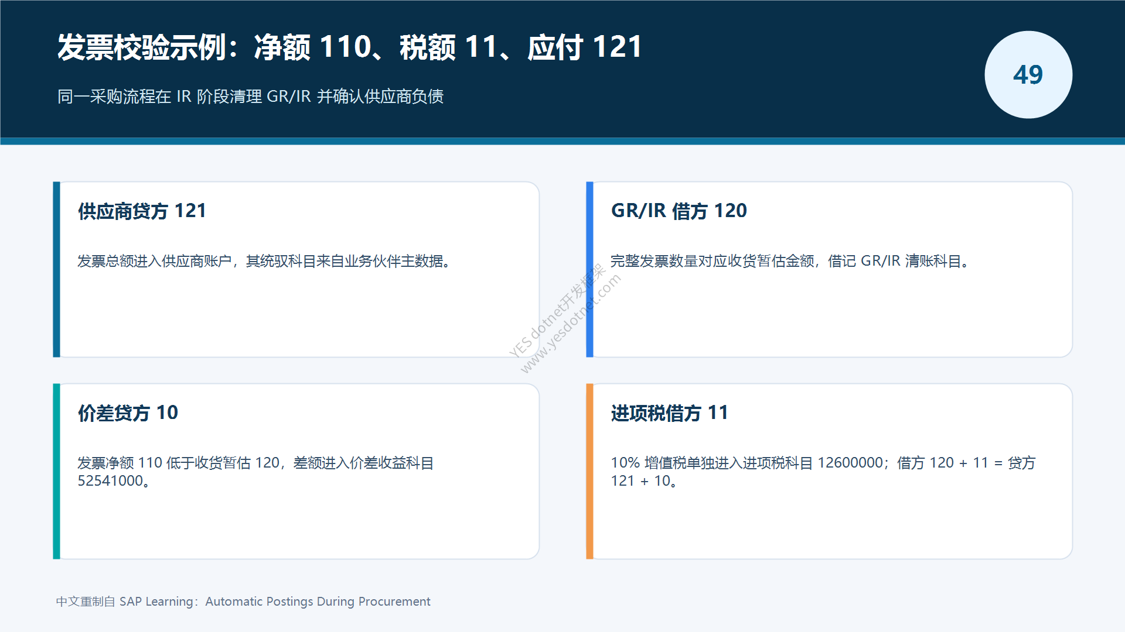Click the text mentioning 进项税科目 12600000
This screenshot has height=632, width=1125.
point(823,472)
